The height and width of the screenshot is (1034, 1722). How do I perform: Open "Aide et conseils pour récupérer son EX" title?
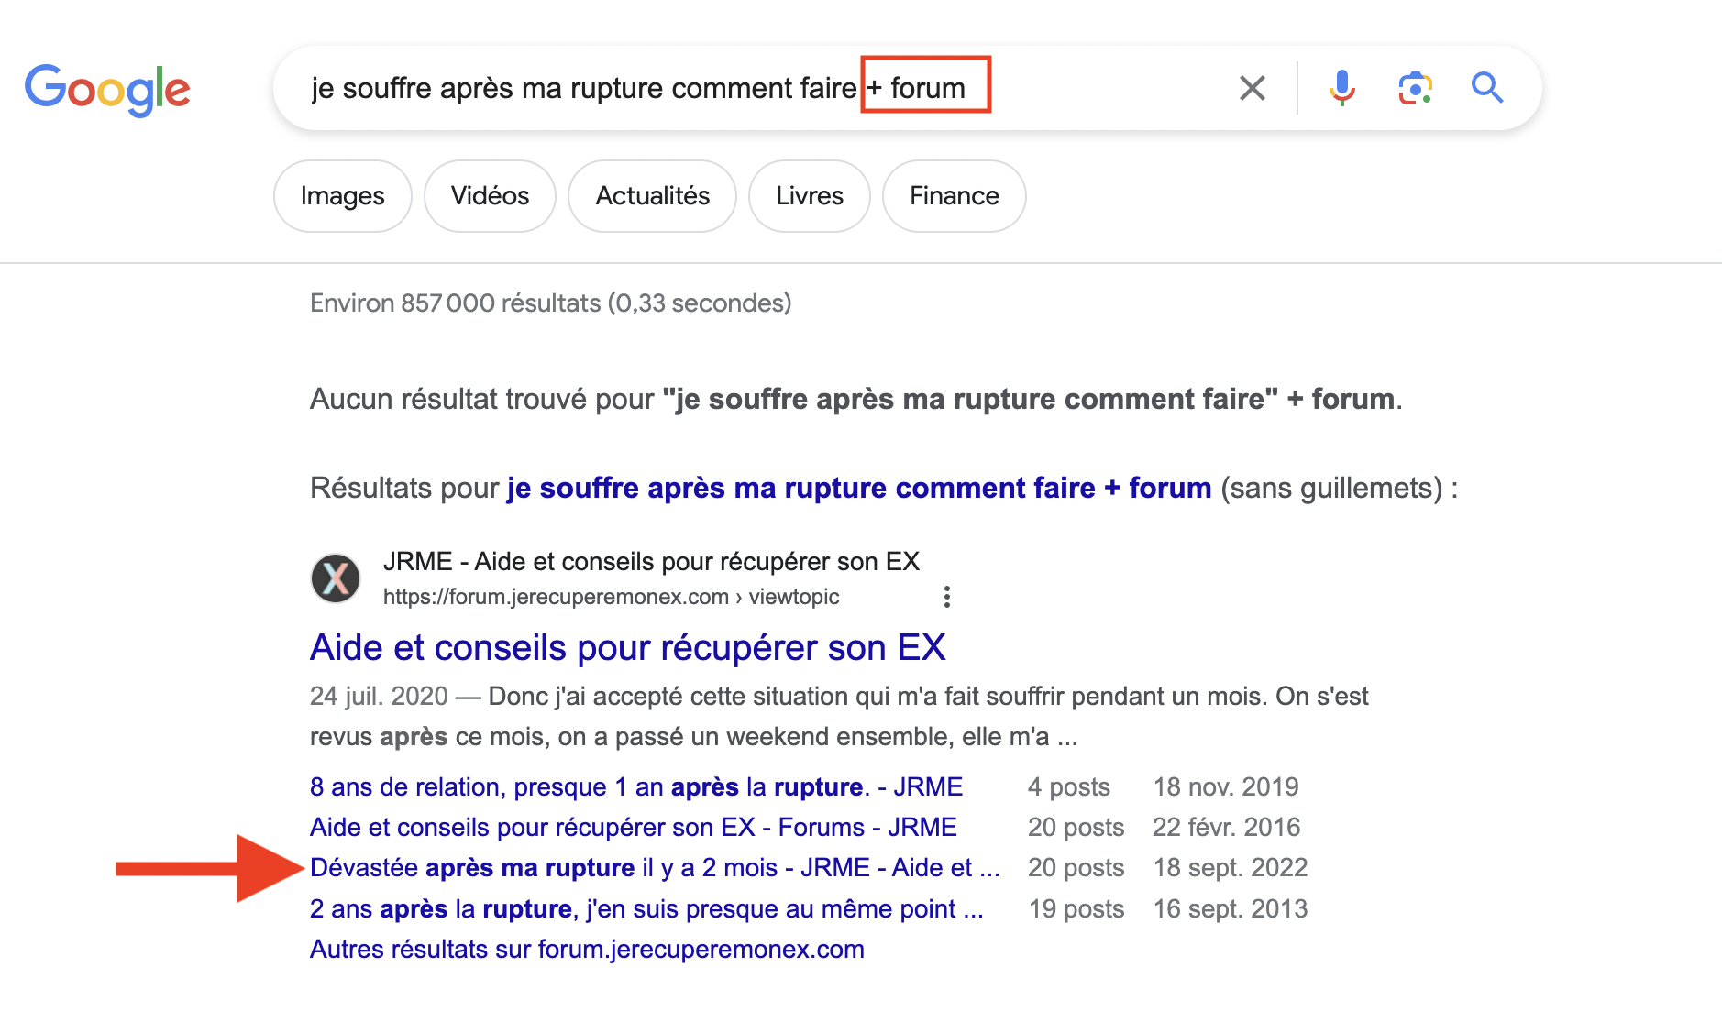(x=627, y=648)
